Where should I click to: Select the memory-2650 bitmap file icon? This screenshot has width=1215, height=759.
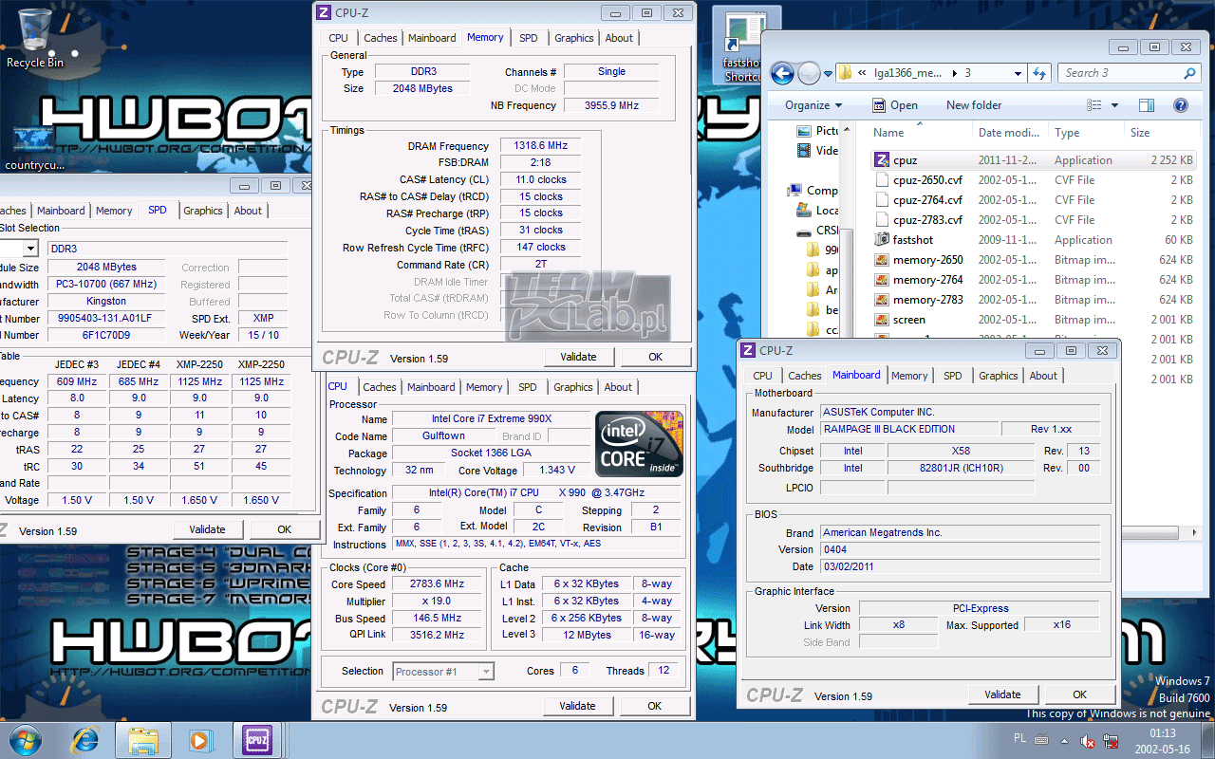tap(881, 260)
